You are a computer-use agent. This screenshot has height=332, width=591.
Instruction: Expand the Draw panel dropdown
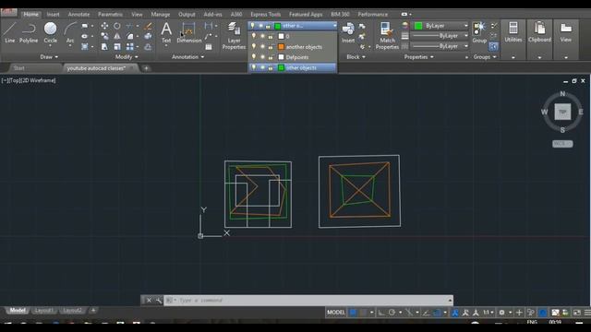[x=49, y=57]
